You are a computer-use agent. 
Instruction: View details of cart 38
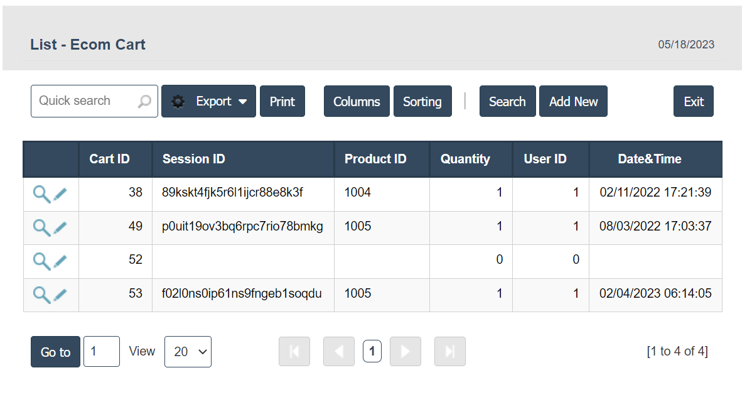point(41,194)
